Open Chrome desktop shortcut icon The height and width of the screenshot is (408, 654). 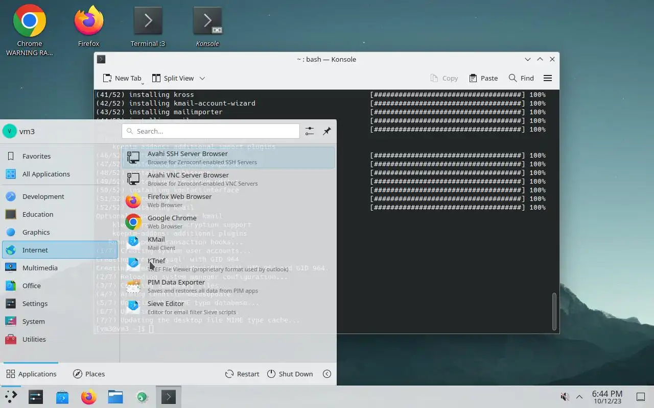30,21
